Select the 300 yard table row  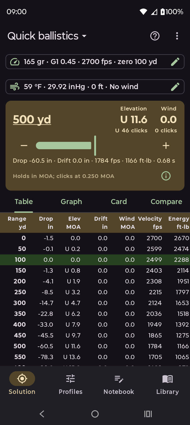coord(95,303)
